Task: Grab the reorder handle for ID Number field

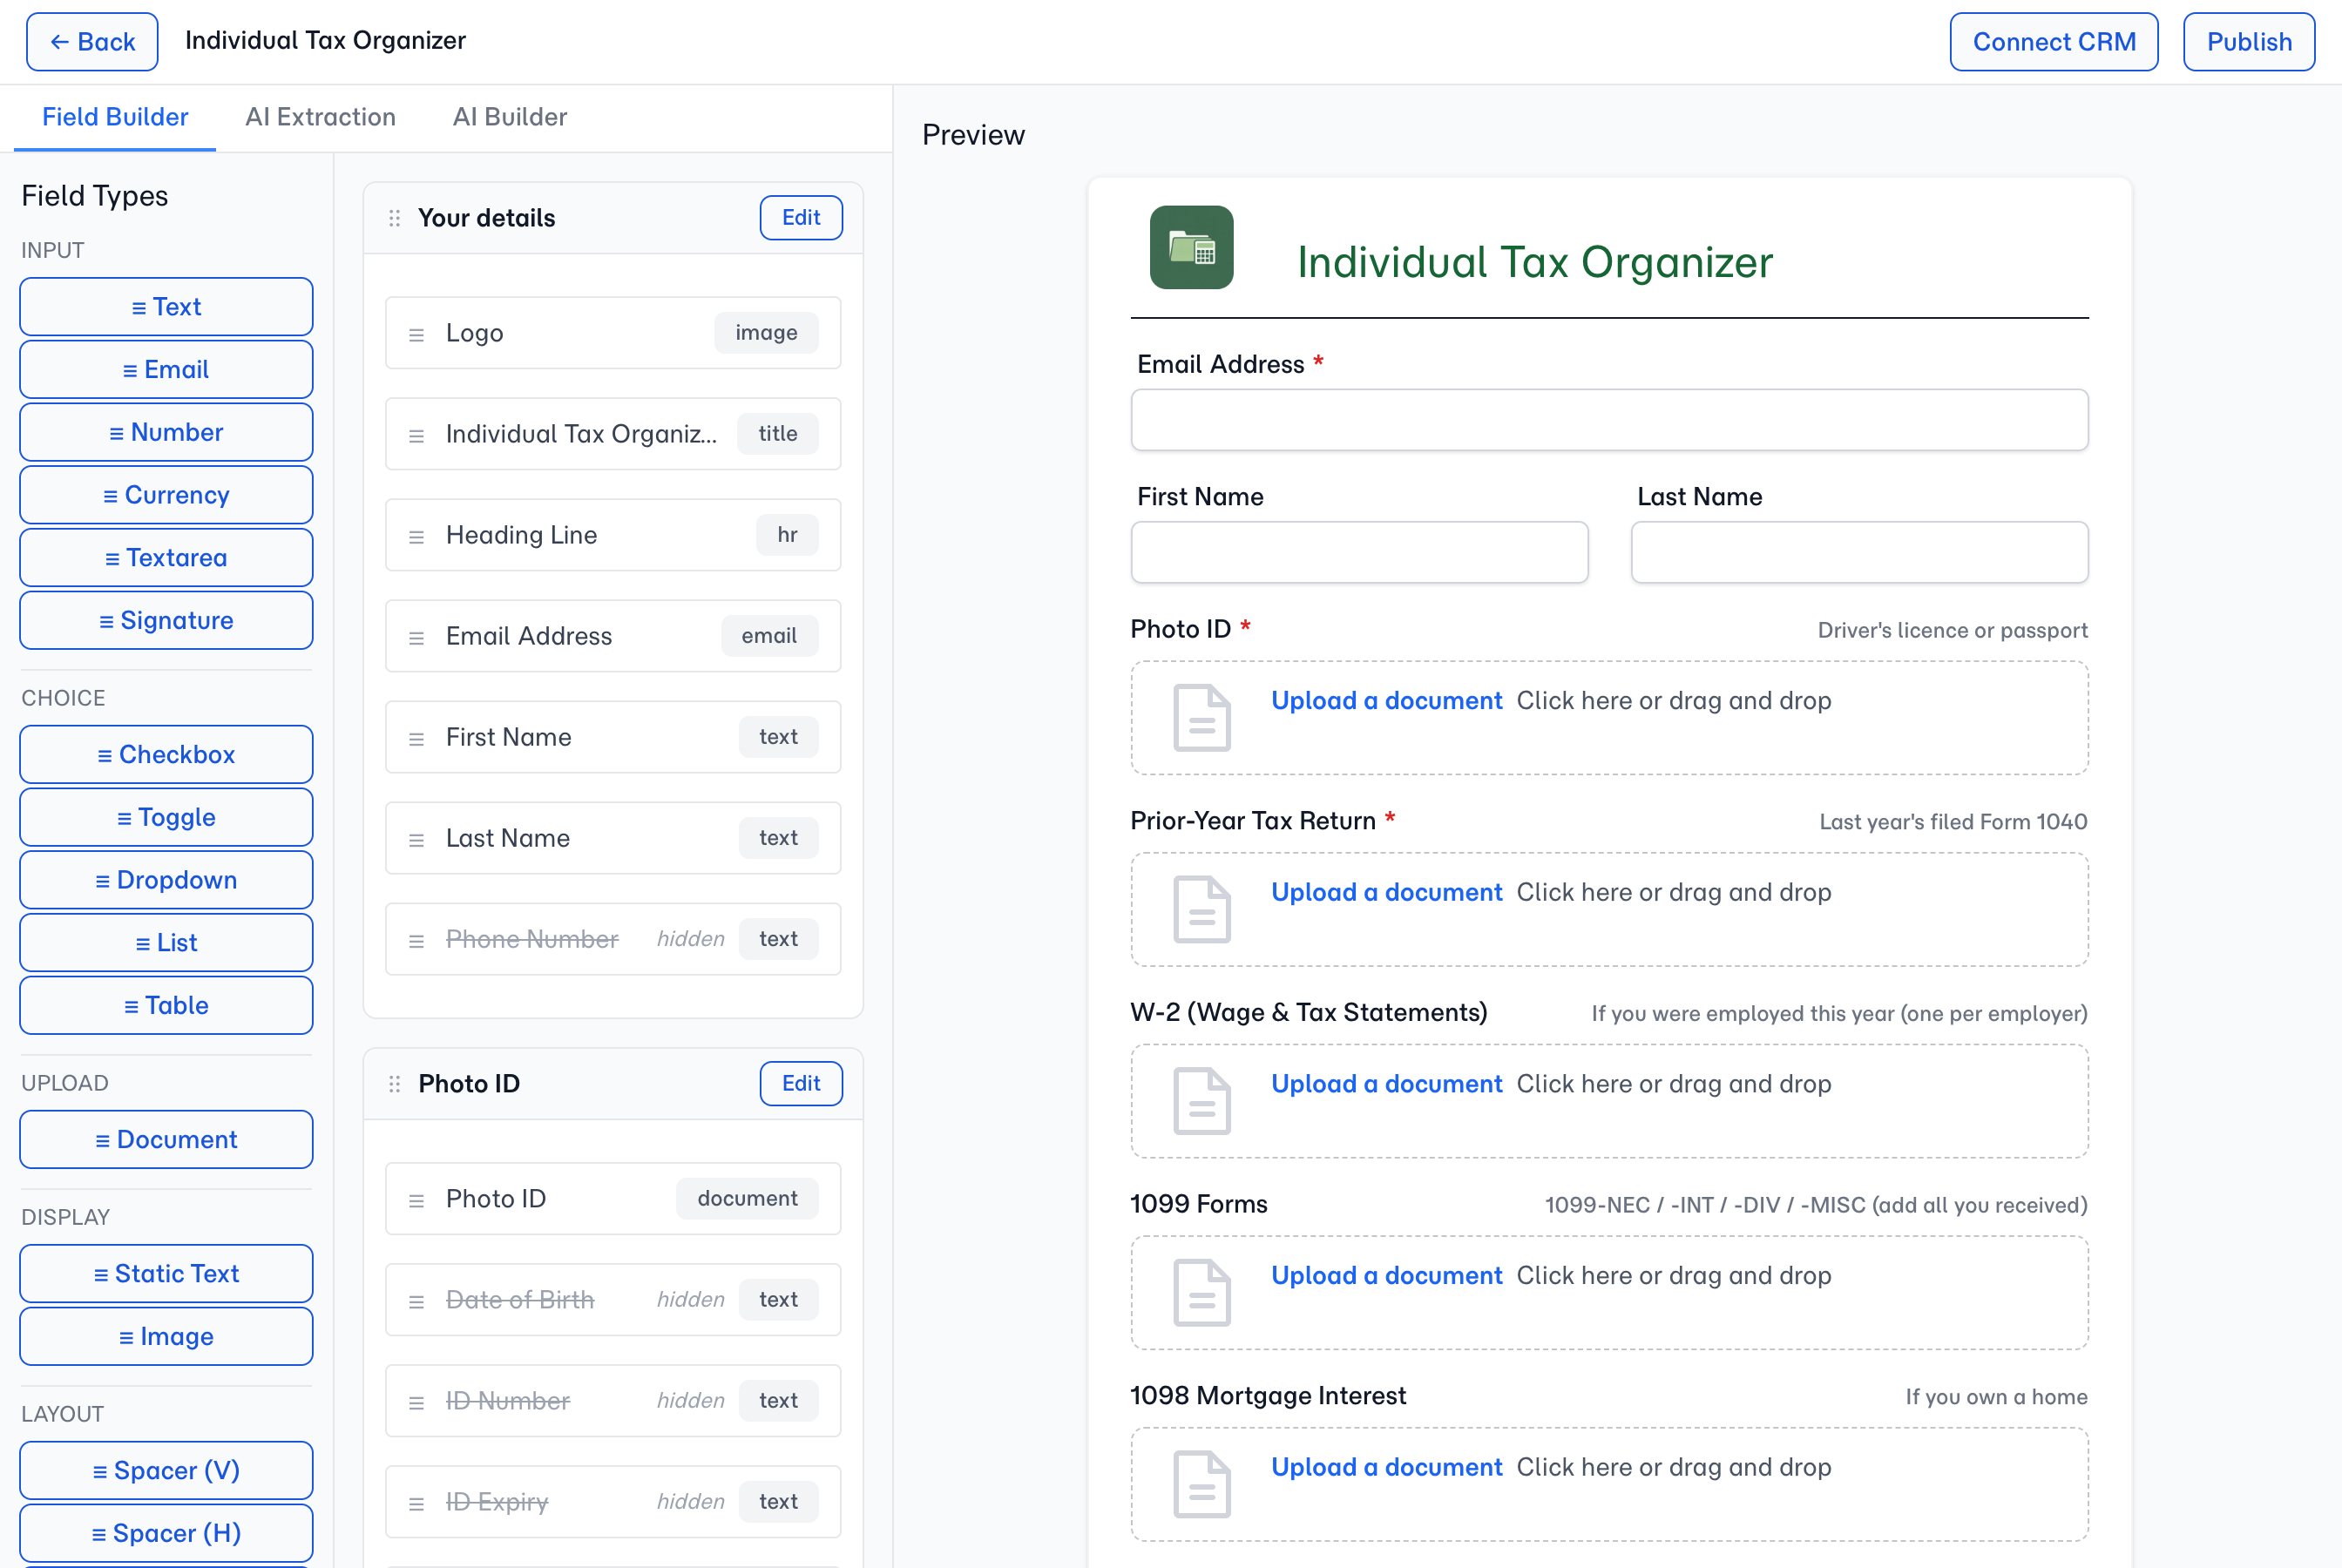Action: pyautogui.click(x=417, y=1402)
